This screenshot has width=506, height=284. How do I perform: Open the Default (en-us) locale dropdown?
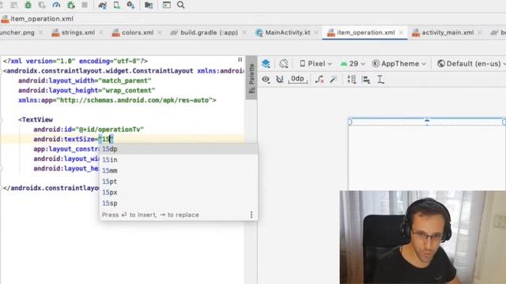point(471,63)
